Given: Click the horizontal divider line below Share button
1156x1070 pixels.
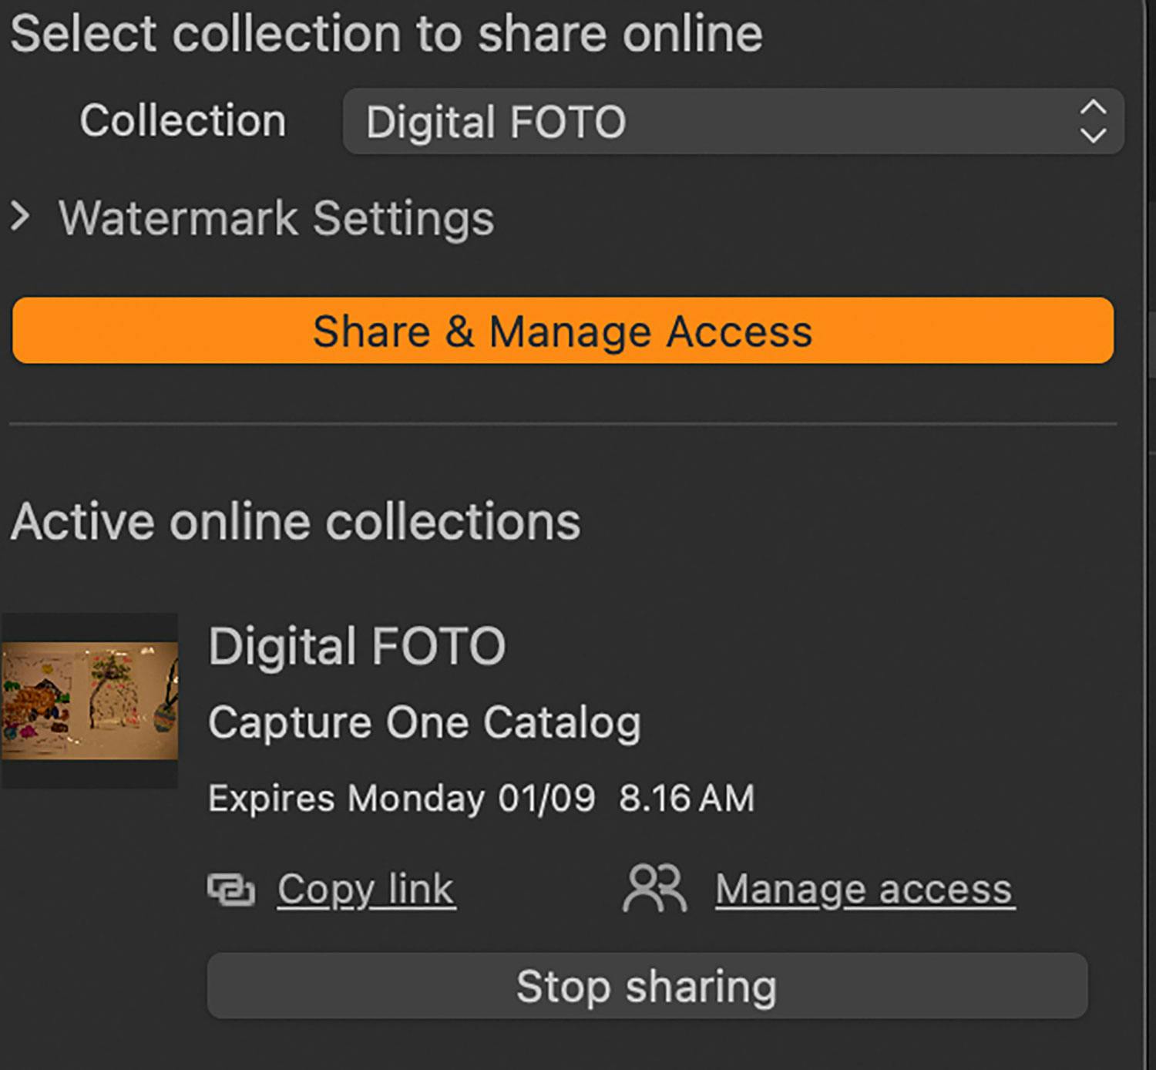Looking at the screenshot, I should [x=563, y=424].
